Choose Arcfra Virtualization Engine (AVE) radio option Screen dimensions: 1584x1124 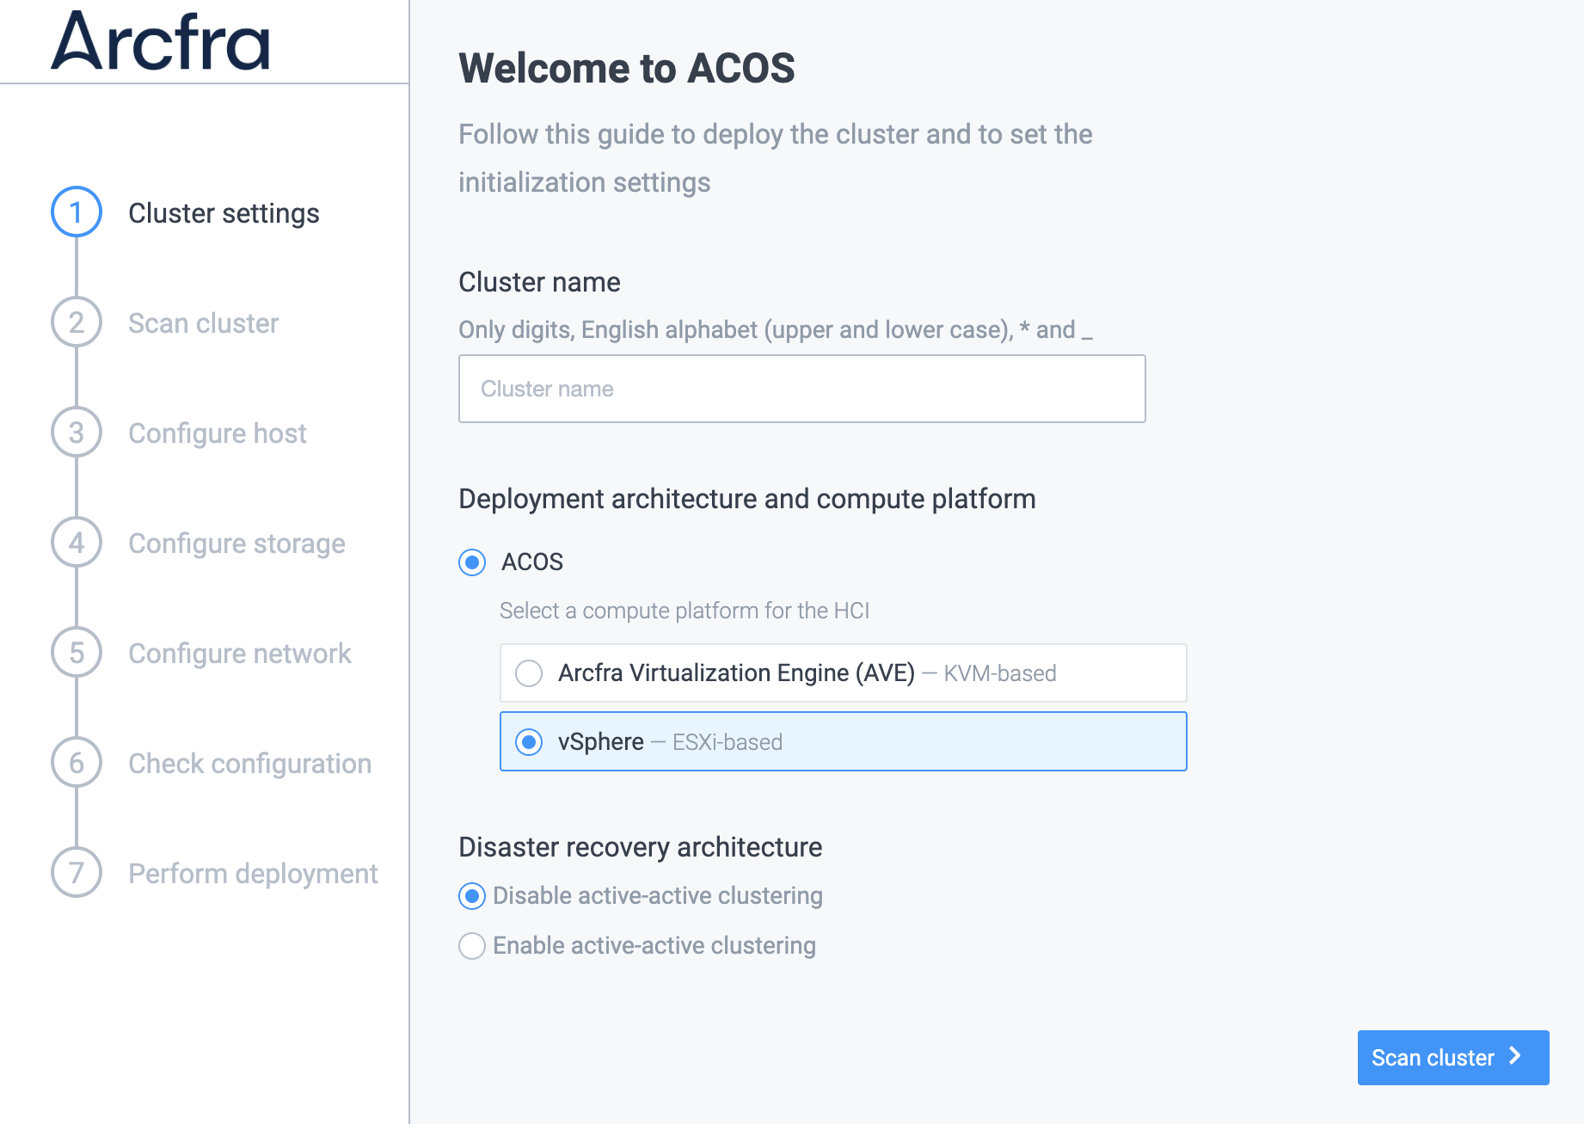[529, 673]
